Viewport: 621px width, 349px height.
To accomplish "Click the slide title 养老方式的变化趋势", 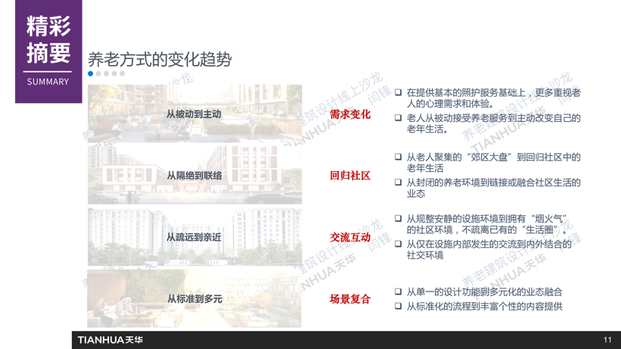I will click(x=160, y=60).
